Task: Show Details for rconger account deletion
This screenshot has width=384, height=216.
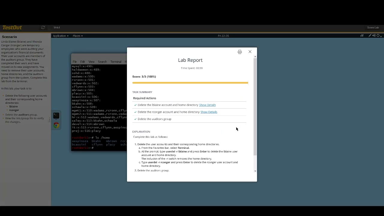Action: point(209,112)
